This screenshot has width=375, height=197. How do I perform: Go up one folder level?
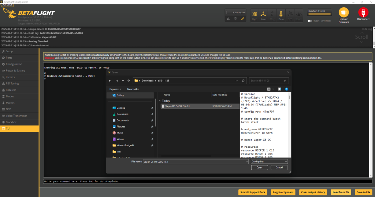coord(129,81)
